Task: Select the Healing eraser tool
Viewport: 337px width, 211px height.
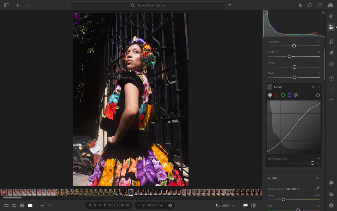Action: [x=331, y=53]
